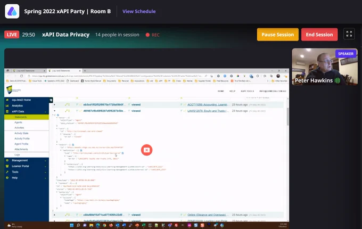Click agent hash 46f487cf8c68f8297d5f8287b59e
This screenshot has height=229, width=362.
pyautogui.click(x=104, y=111)
